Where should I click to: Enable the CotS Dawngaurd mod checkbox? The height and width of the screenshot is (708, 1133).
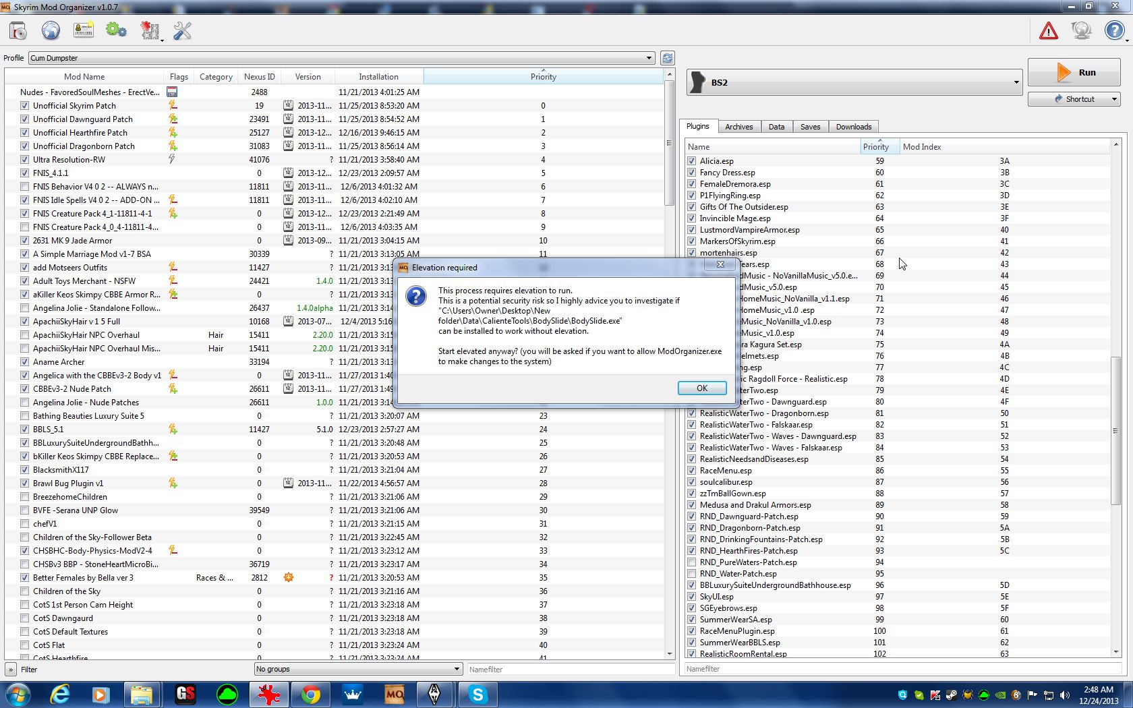(x=24, y=618)
